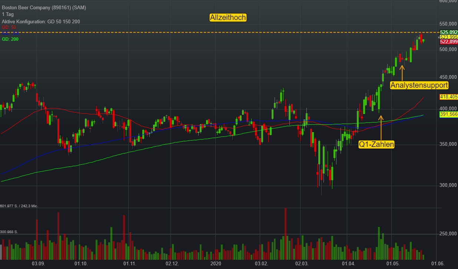Click the yellow 523,995 price tag
Screen dimensions: 458x269
[448, 37]
